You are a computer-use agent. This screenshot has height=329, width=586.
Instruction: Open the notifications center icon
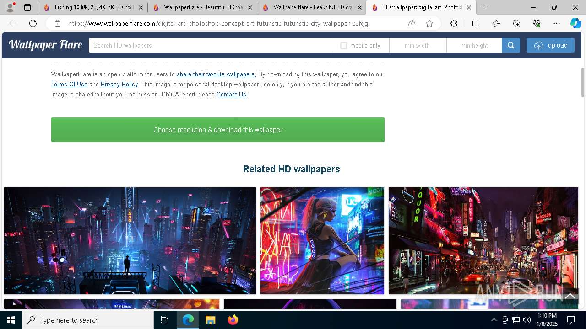[x=571, y=320]
